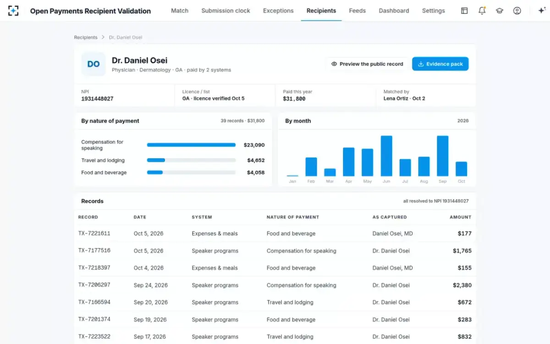The width and height of the screenshot is (550, 344).
Task: Open the layout panel icon
Action: 464,11
